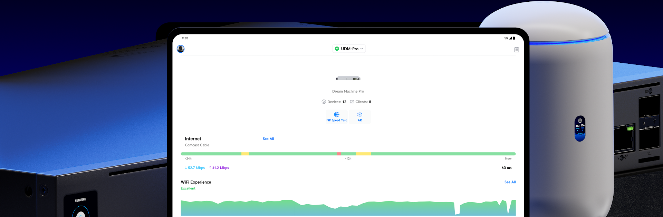
Task: Run the ISP Speed Test
Action: click(x=337, y=117)
